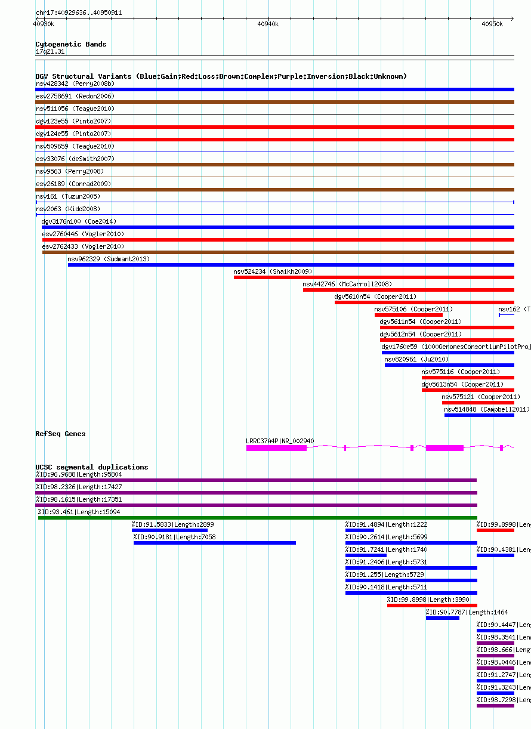Select variant nsv442746 (McCarroll2008)

(x=409, y=290)
